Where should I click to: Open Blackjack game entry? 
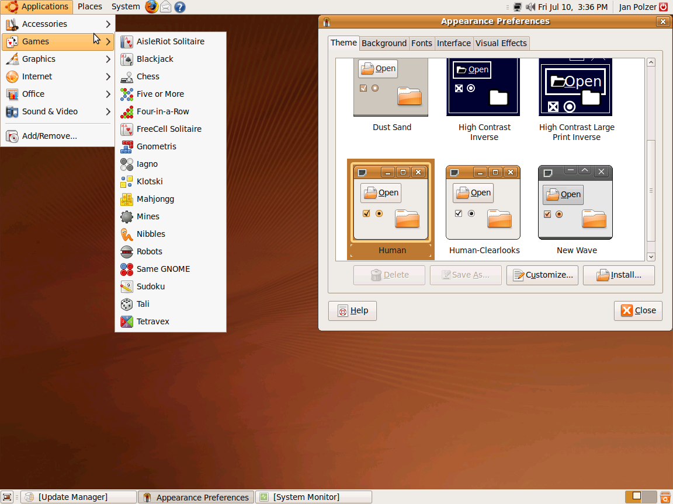(x=171, y=59)
